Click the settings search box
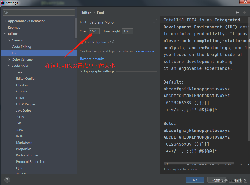This screenshot has height=185, width=250. [x=39, y=13]
